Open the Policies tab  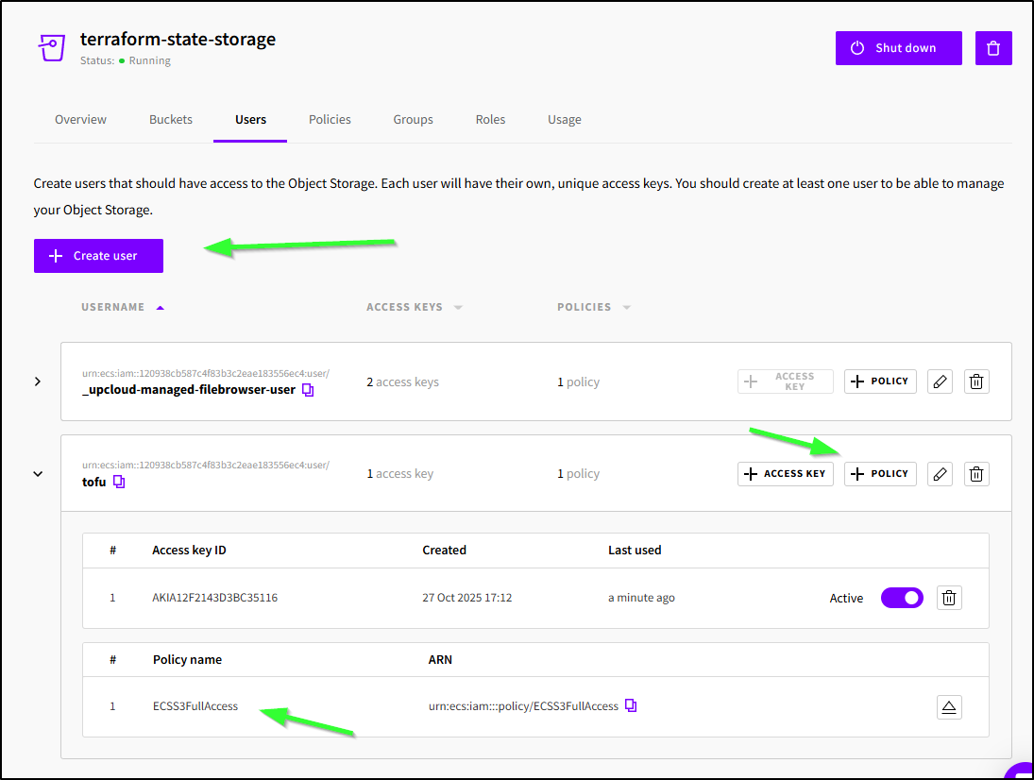(x=330, y=120)
